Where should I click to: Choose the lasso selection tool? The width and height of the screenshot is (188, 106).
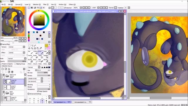click(x=32, y=46)
